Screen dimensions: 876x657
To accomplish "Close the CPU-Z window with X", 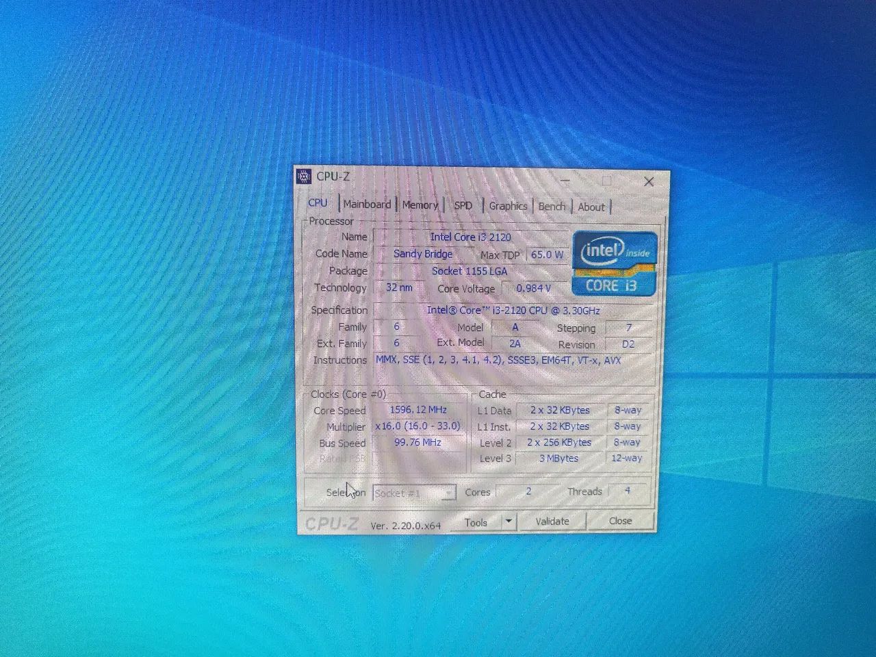I will (x=649, y=181).
